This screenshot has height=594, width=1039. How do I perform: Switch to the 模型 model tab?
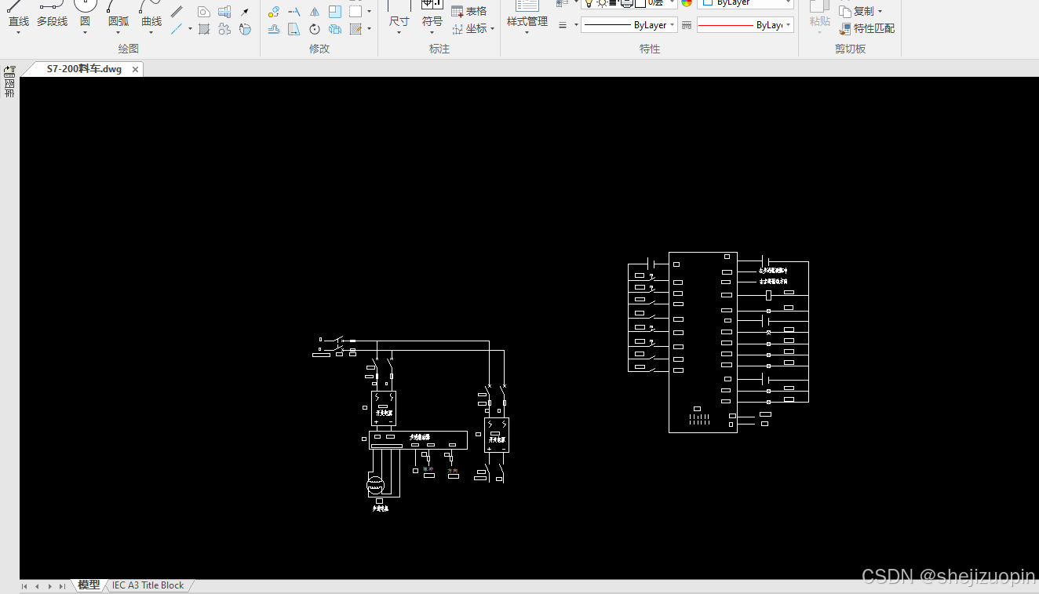point(89,585)
